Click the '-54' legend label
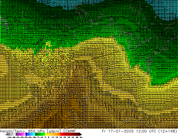The height and width of the screenshot is (138, 178). pyautogui.click(x=9, y=137)
